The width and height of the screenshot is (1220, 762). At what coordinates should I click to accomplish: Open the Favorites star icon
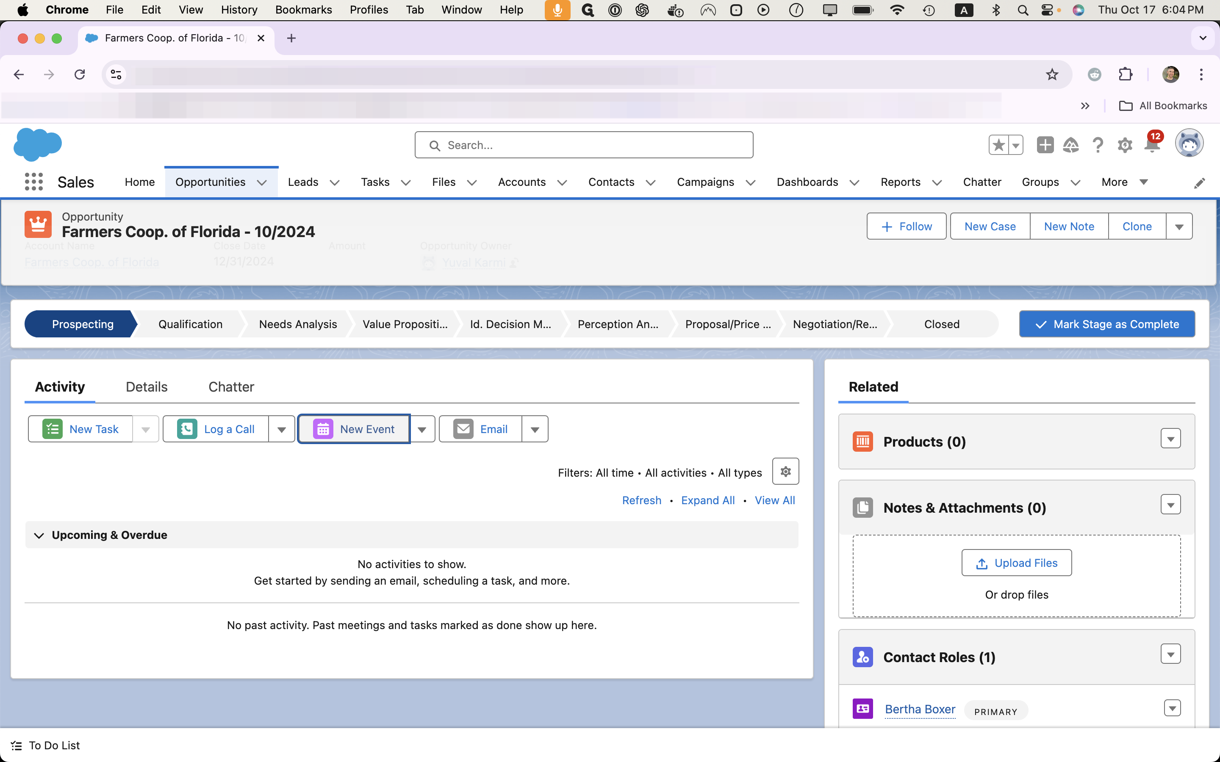[998, 145]
